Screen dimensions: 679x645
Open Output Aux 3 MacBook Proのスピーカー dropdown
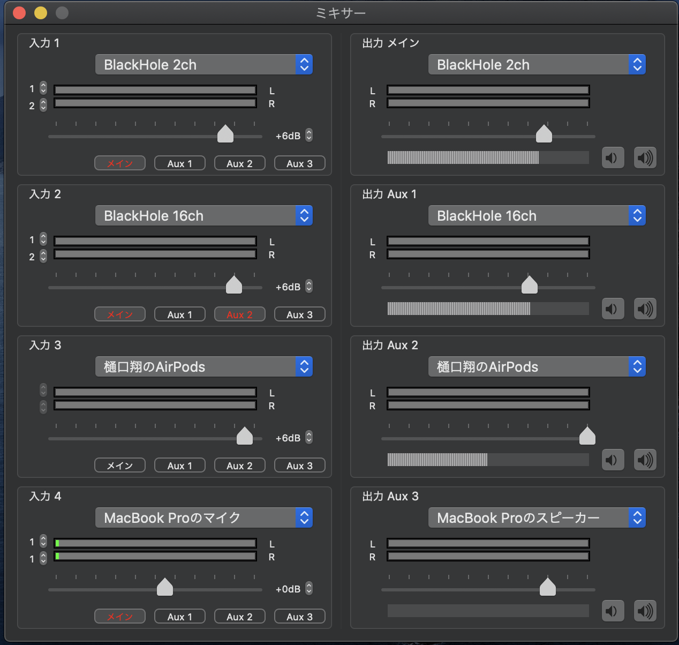[537, 518]
